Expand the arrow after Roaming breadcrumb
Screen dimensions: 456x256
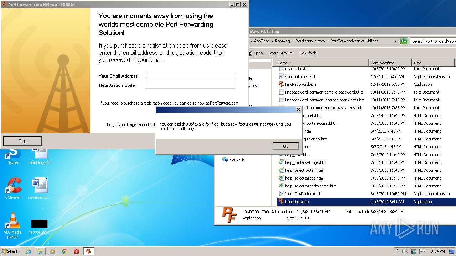(x=293, y=41)
